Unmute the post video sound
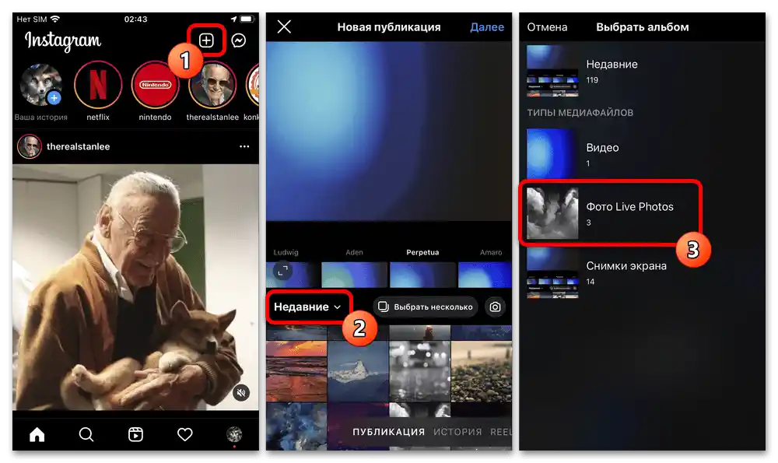Viewport: 778px width, 463px height. 241,393
